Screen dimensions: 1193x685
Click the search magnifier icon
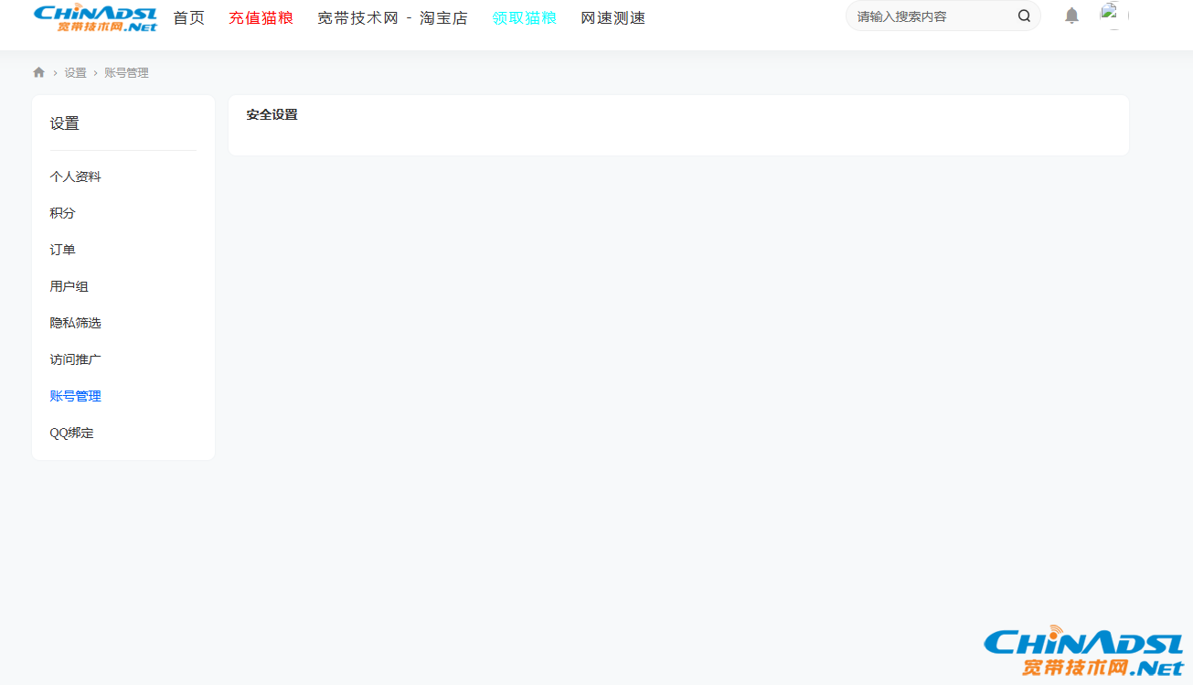(1024, 16)
